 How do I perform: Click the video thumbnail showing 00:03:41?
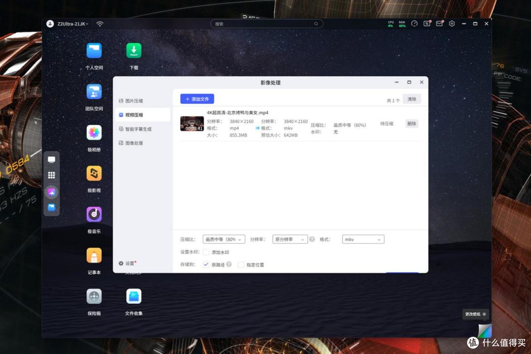point(192,123)
